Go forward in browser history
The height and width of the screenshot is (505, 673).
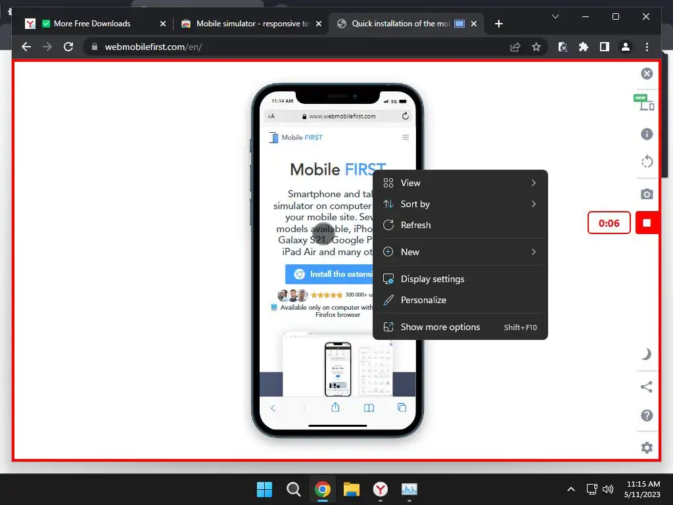[47, 47]
